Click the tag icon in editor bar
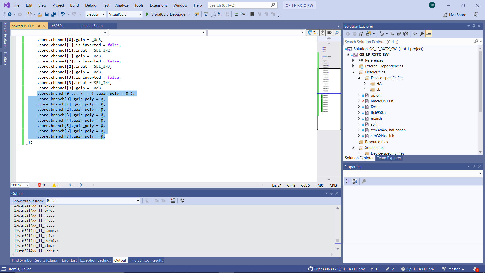Viewport: 485px width, 273px height. point(329,33)
